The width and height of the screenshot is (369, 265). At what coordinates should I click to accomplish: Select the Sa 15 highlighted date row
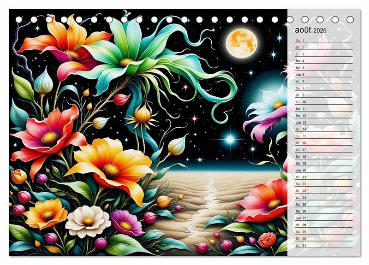pyautogui.click(x=323, y=136)
